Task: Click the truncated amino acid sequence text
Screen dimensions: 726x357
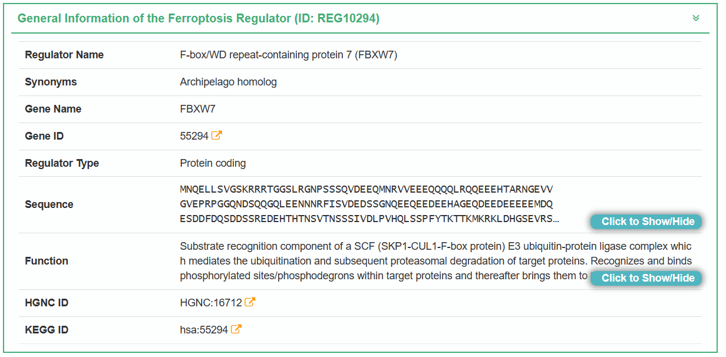Action: click(367, 204)
